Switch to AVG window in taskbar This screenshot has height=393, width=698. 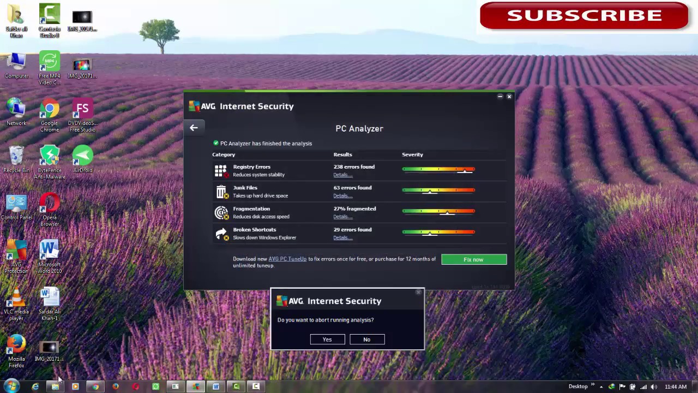196,387
